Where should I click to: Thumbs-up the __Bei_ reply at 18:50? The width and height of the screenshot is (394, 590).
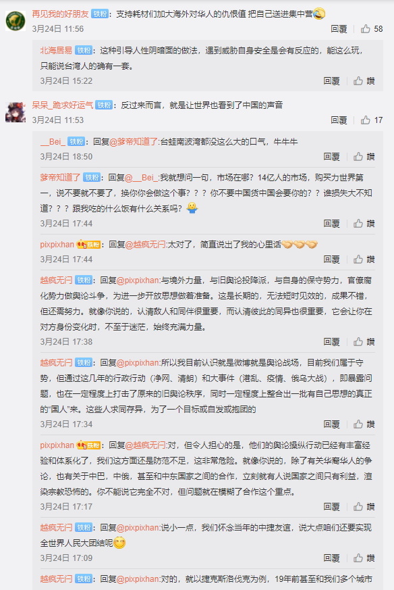point(364,157)
